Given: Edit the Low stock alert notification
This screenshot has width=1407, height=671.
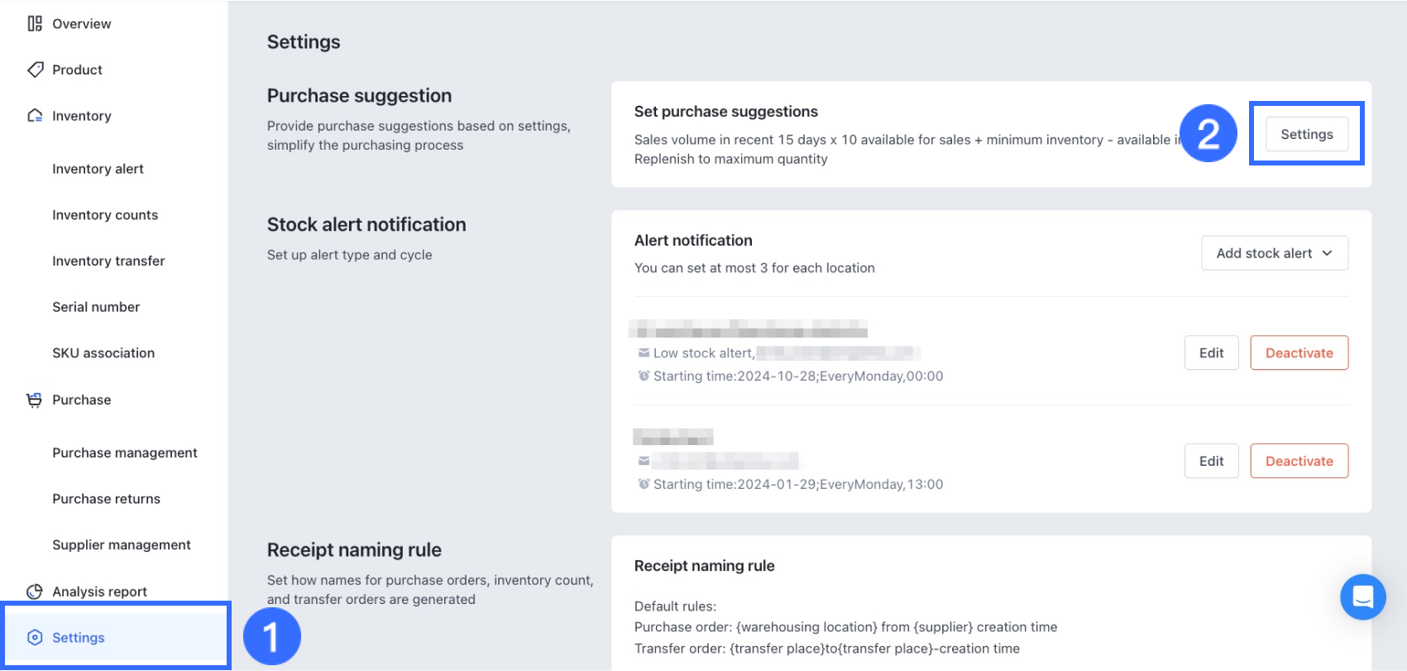Looking at the screenshot, I should click(1211, 353).
